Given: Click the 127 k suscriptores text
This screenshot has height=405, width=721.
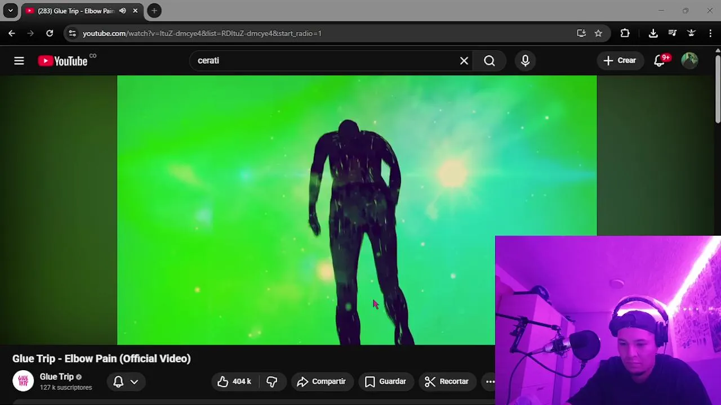Looking at the screenshot, I should 65,388.
